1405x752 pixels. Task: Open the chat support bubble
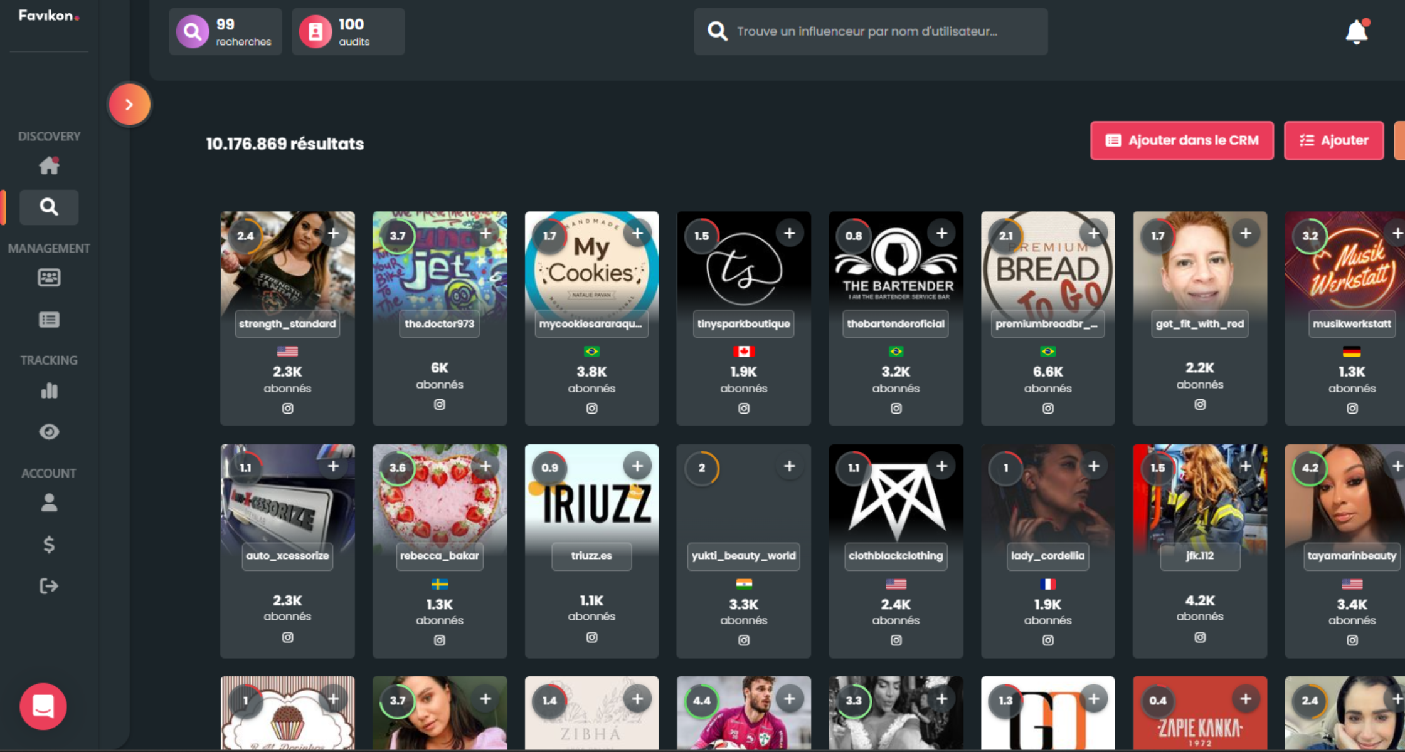43,706
